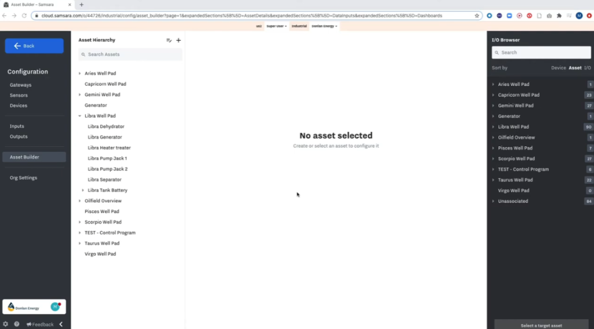Click the browser reload icon
Screen dimensions: 594x329
tap(24, 16)
